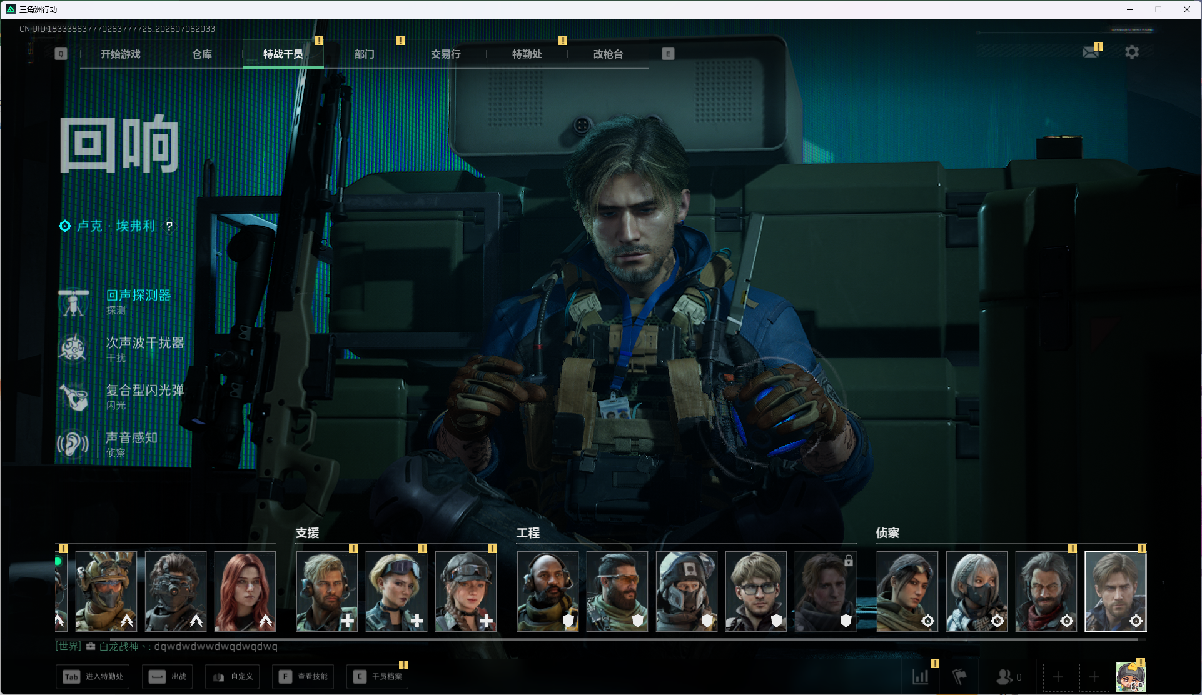The image size is (1202, 695).
Task: Select the 次声波干扰器 skill icon
Action: click(73, 349)
